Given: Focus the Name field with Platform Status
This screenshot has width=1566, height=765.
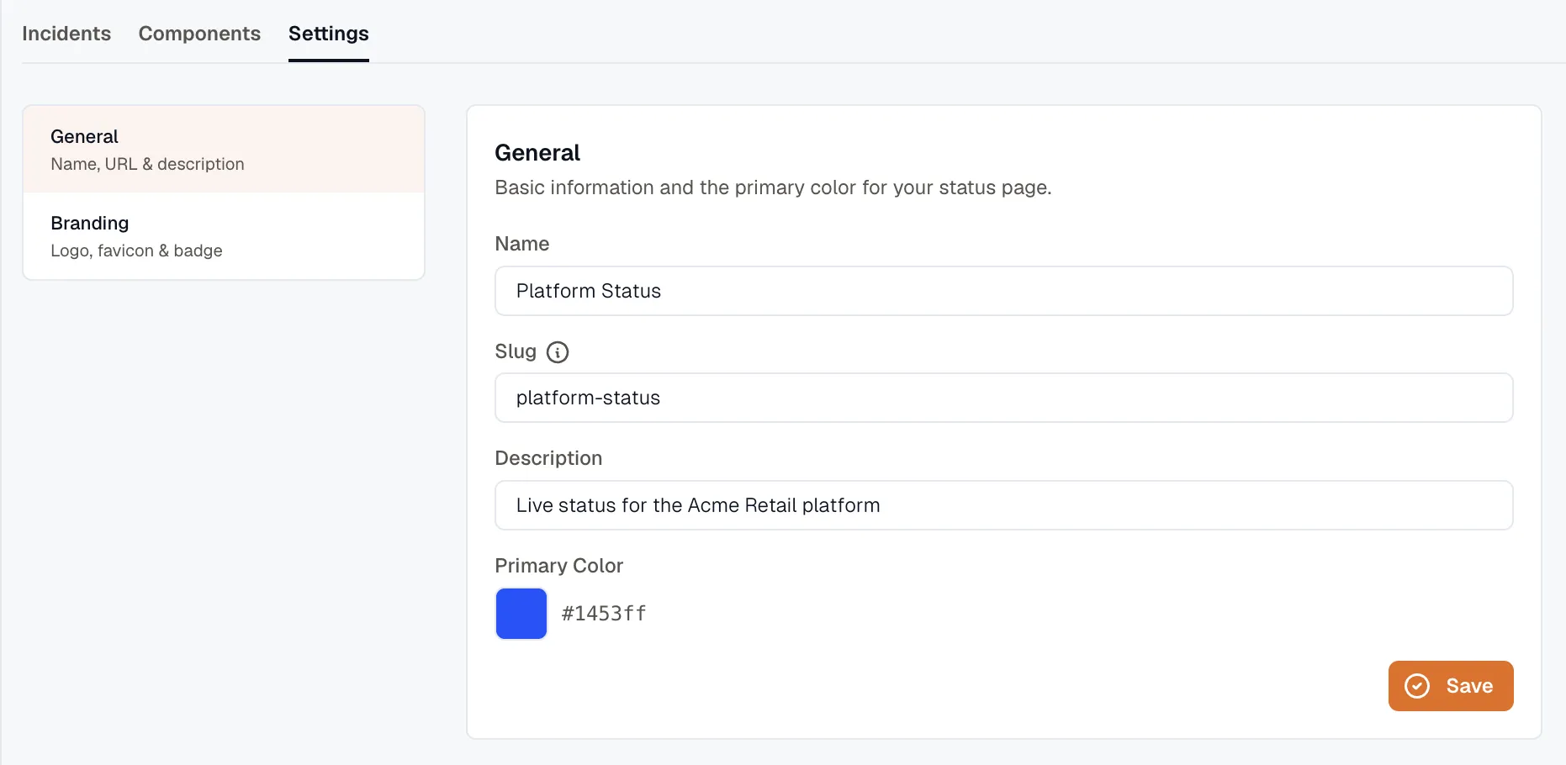Looking at the screenshot, I should point(1004,291).
